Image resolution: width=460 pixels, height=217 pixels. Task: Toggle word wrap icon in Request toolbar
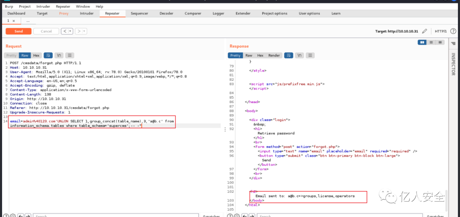point(48,55)
